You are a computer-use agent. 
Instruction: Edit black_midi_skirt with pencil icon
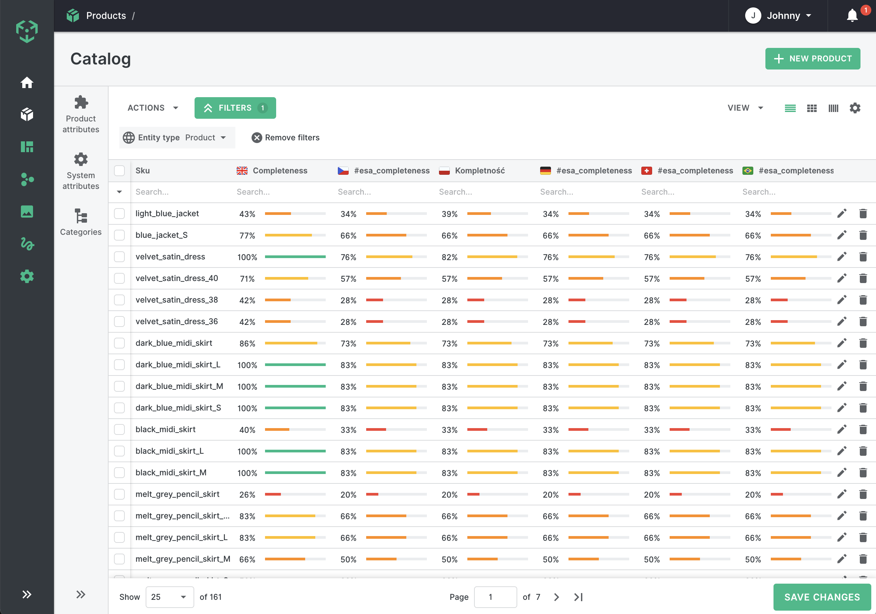[842, 429]
